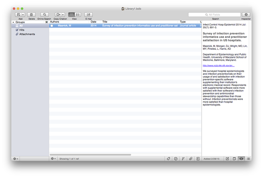Select the Attachments group in sidebar
Image resolution: width=263 pixels, height=177 pixels.
[x=27, y=34]
